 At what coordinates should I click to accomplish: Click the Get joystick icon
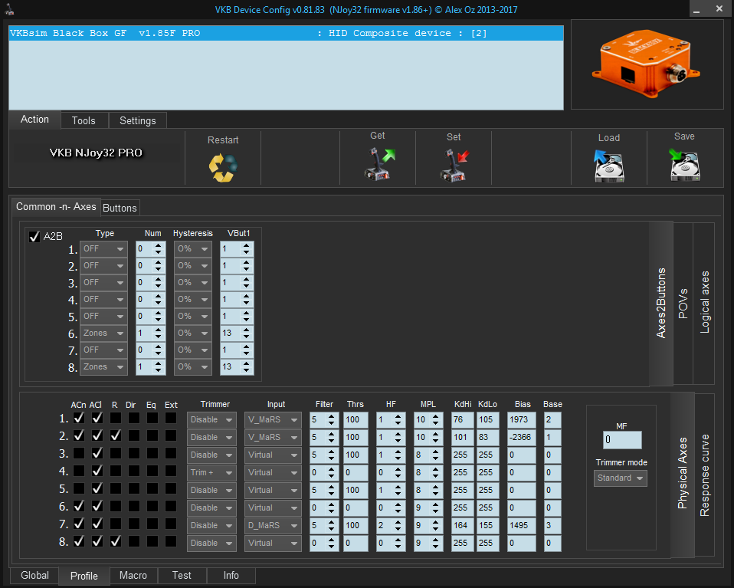(379, 164)
